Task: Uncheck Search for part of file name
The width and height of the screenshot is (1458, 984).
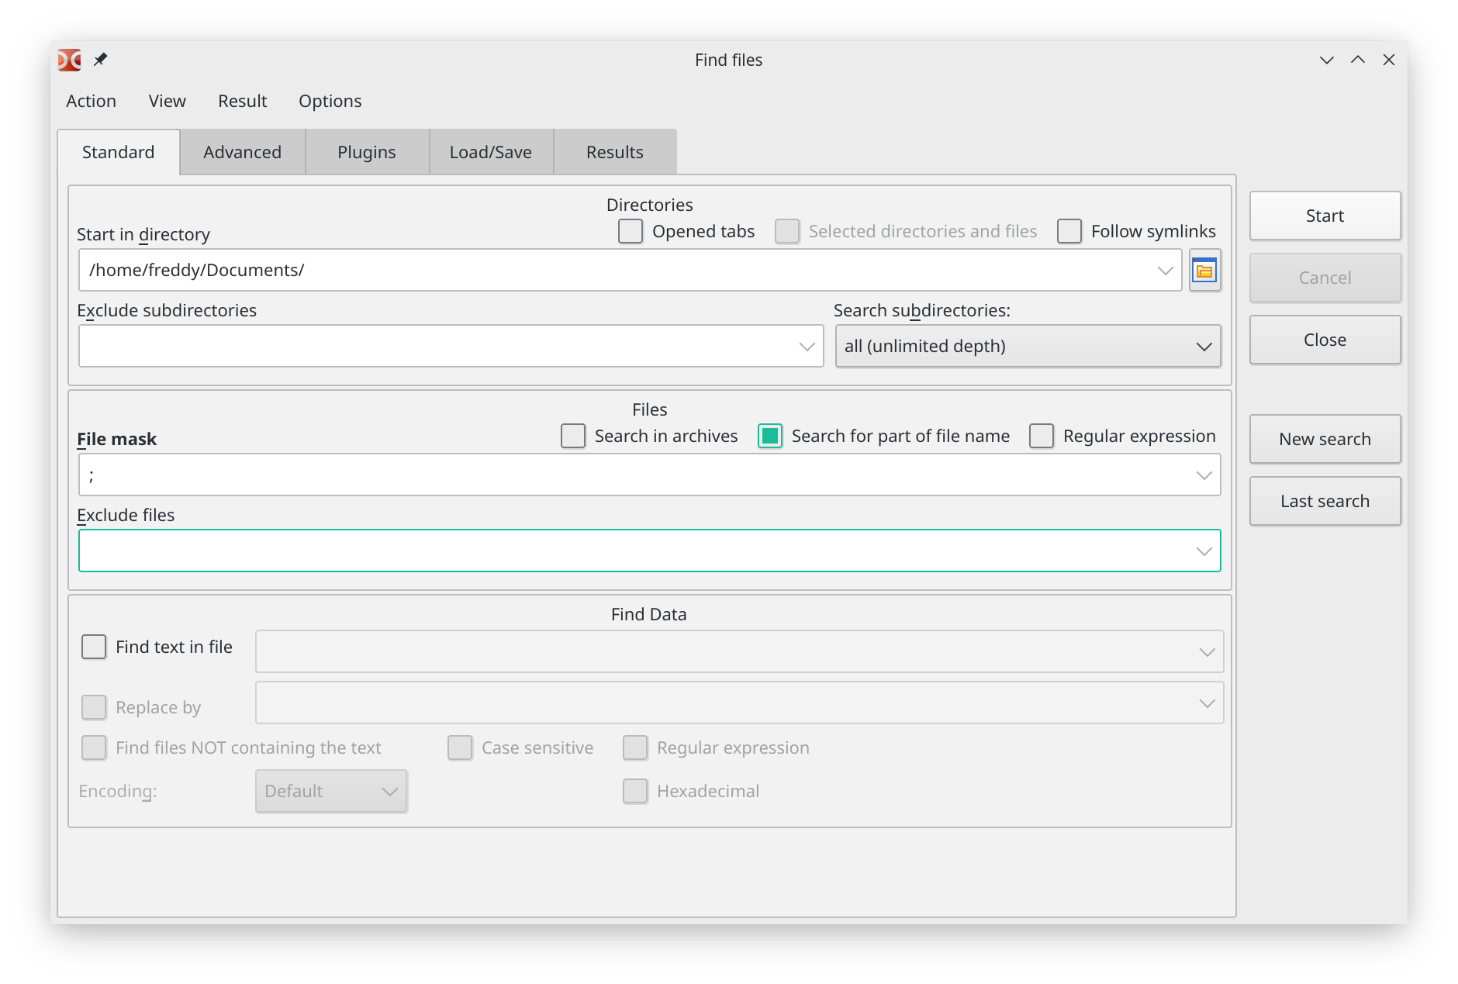Action: 770,436
